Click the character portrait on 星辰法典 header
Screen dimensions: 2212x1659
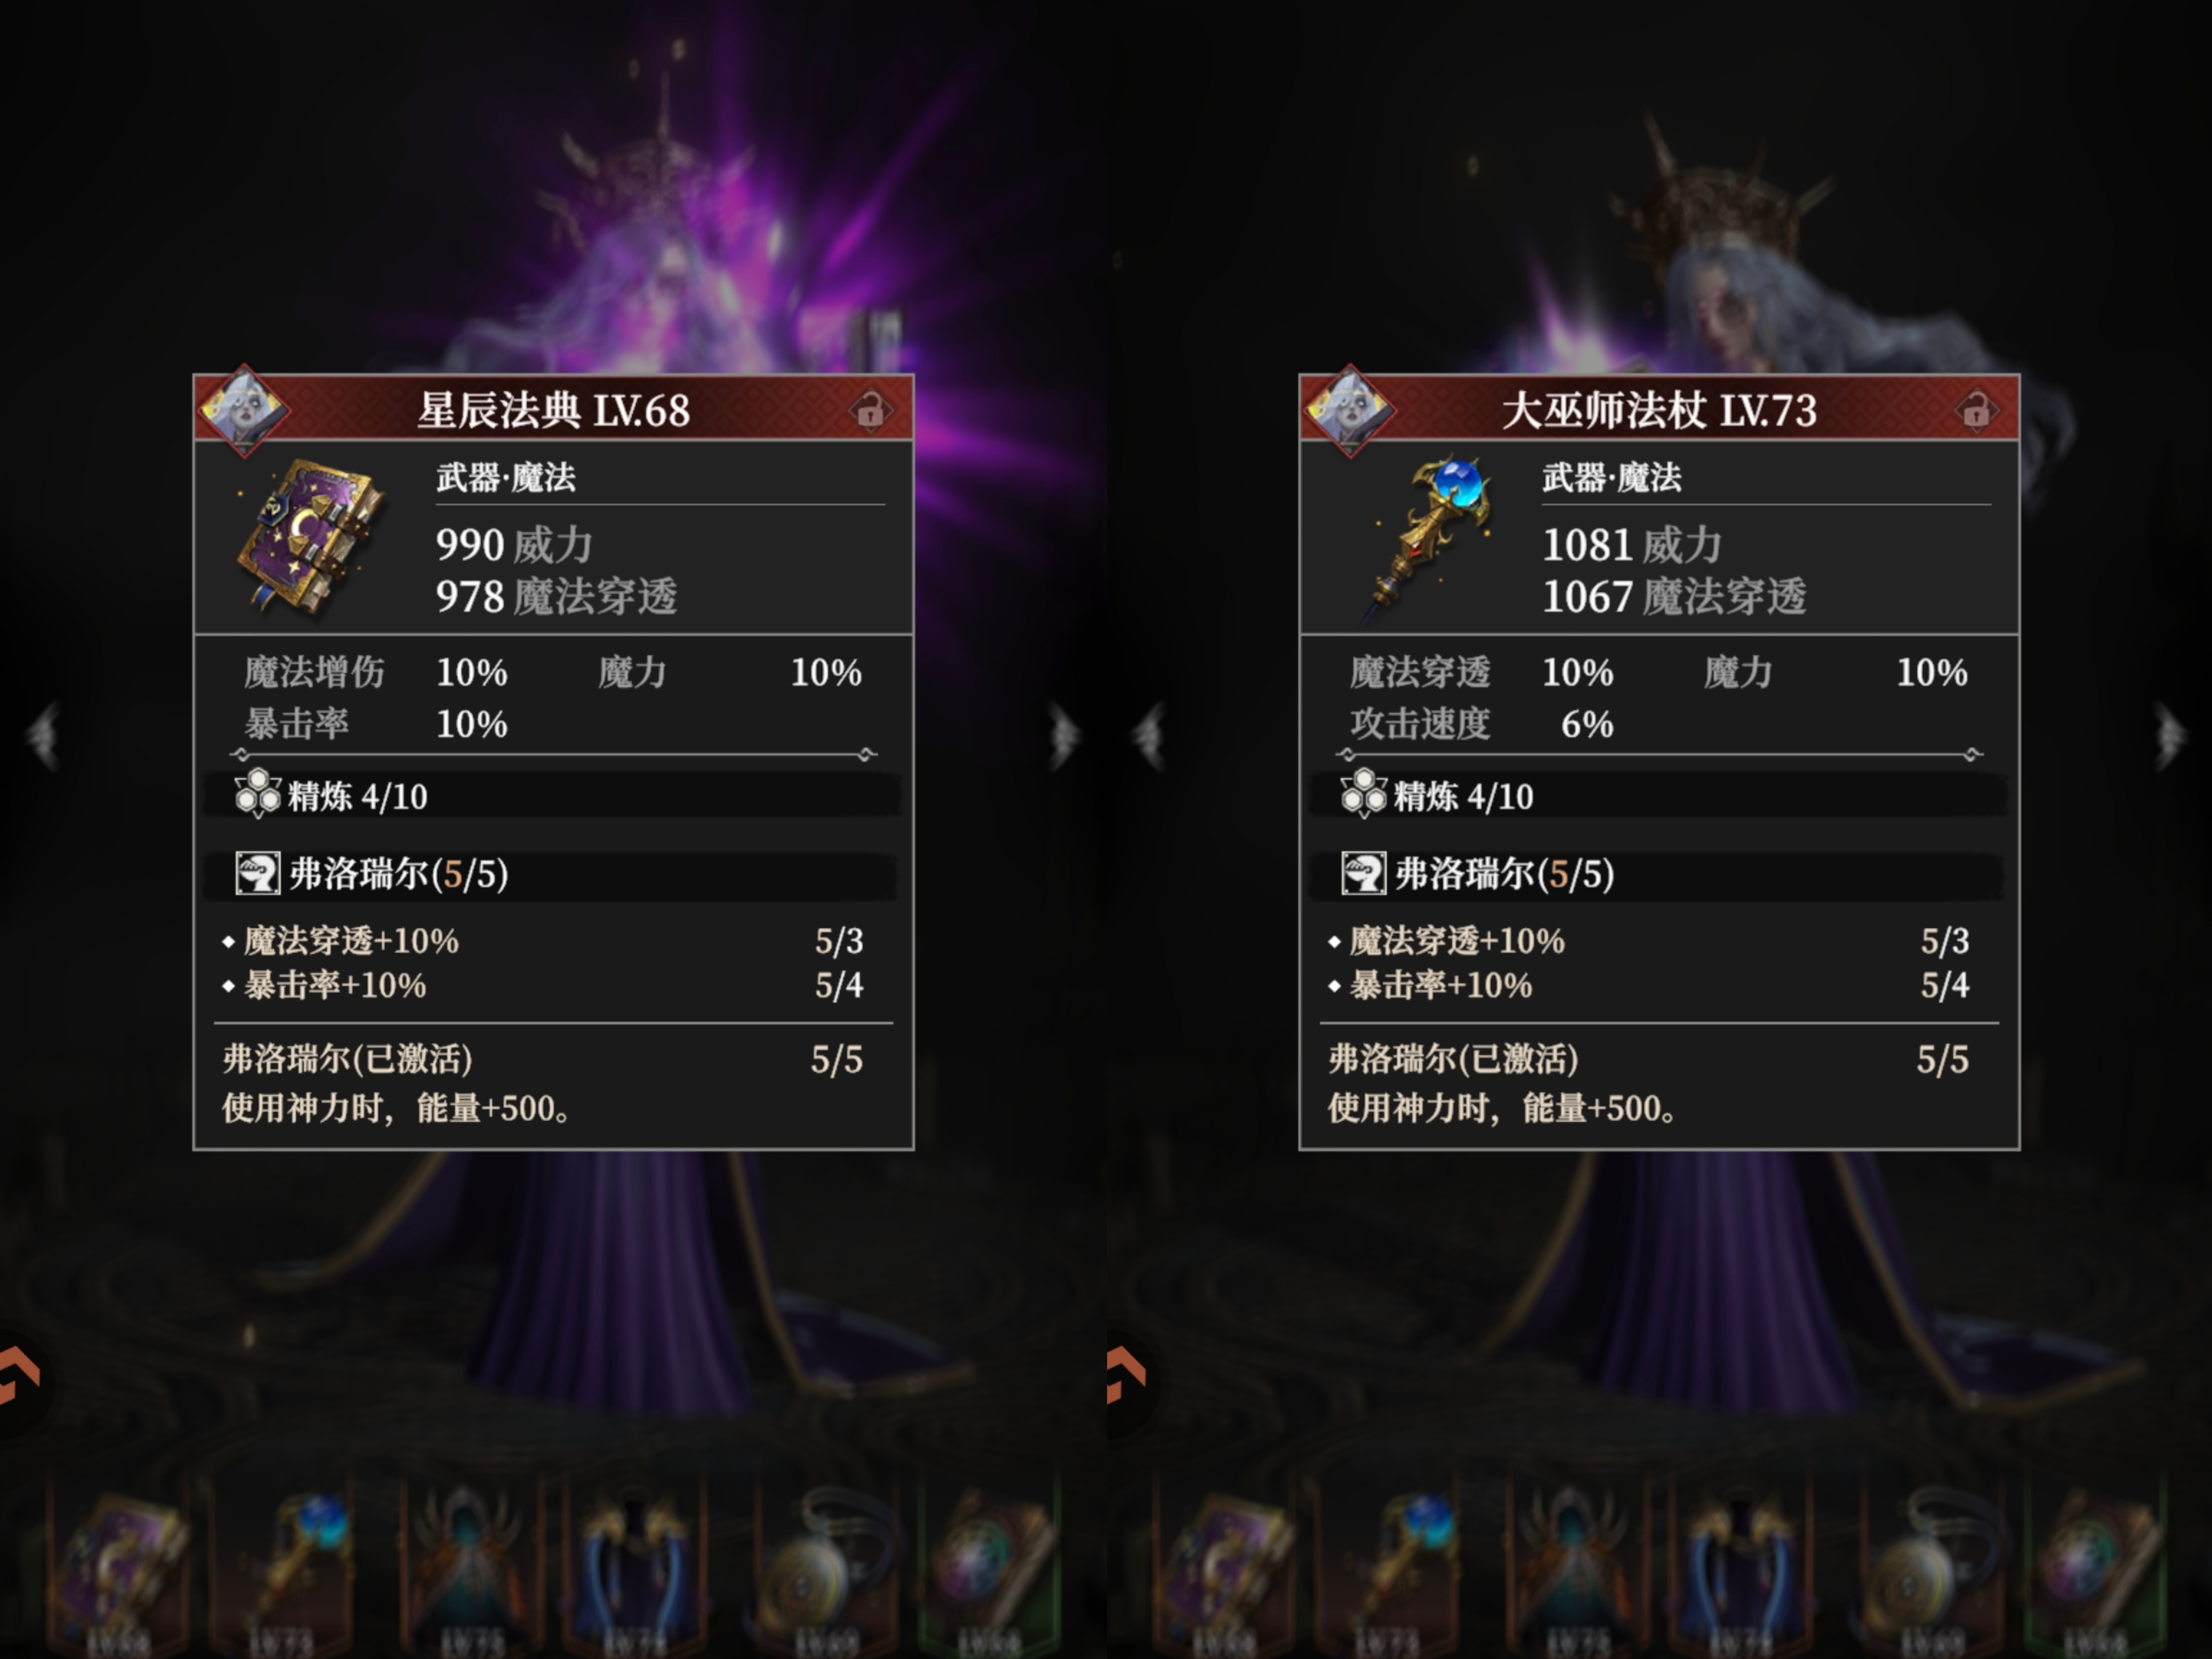(243, 410)
